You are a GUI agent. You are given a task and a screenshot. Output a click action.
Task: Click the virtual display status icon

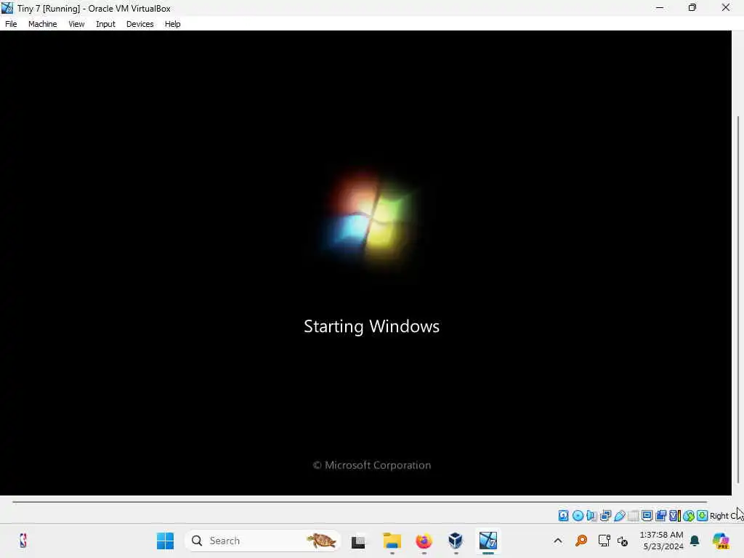[x=647, y=516]
